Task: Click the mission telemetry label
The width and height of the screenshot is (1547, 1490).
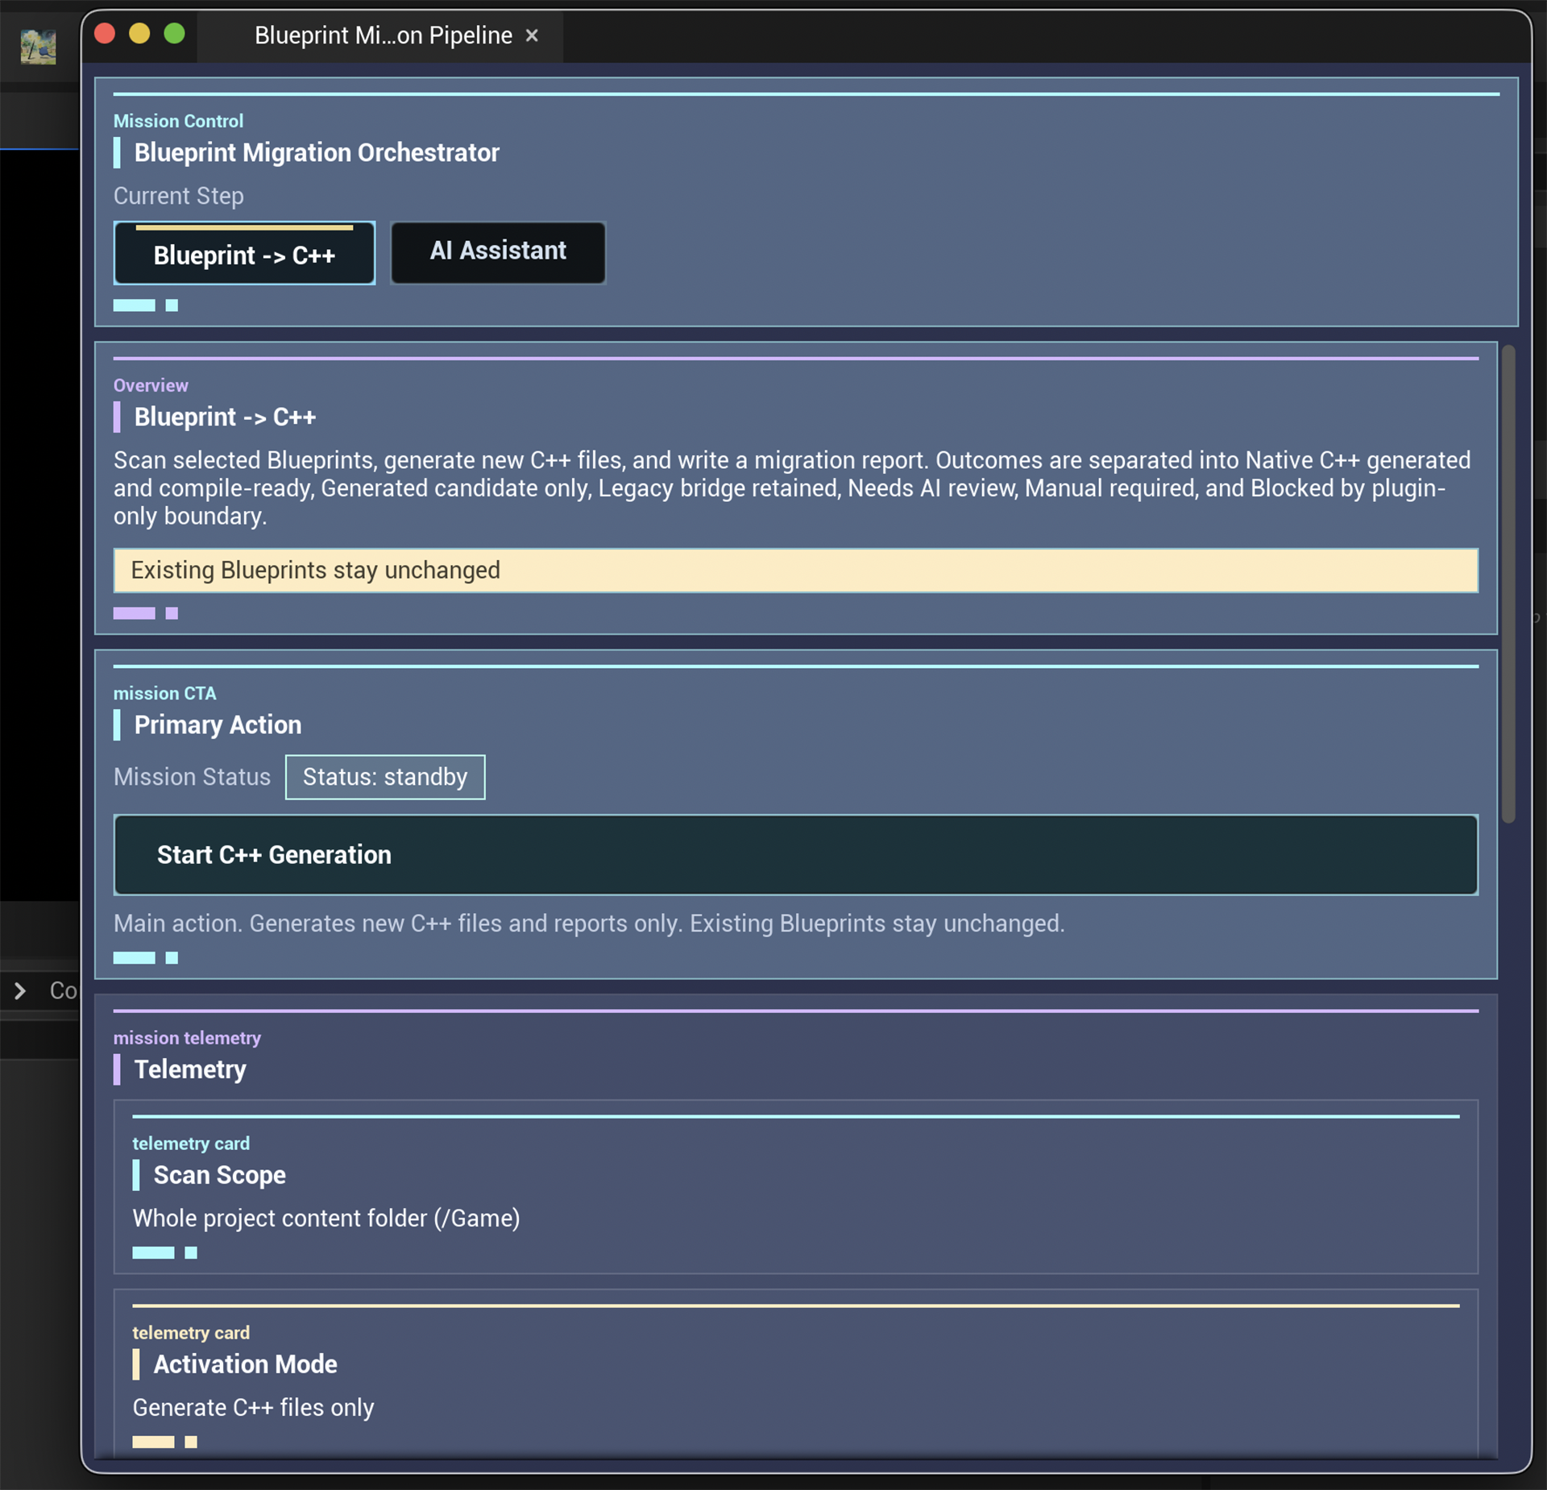Action: (187, 1038)
